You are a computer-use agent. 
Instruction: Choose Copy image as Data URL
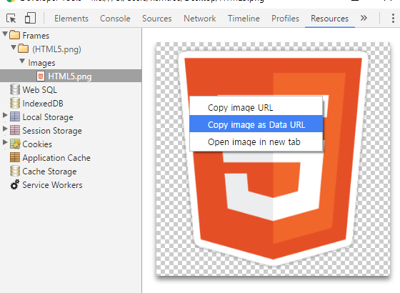pyautogui.click(x=256, y=124)
